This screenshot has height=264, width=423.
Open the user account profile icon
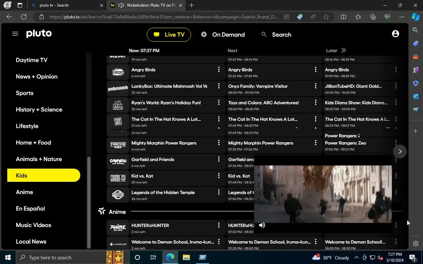click(395, 34)
